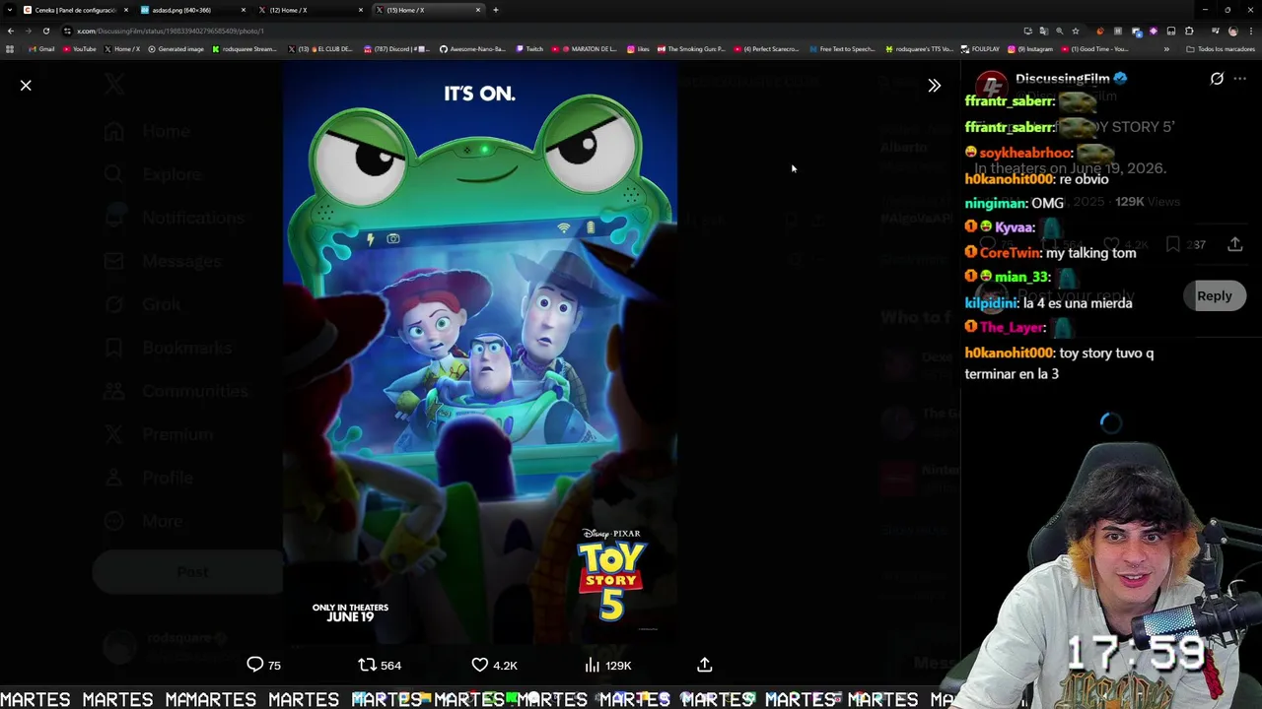This screenshot has height=709, width=1262.
Task: Open the Chrome profile avatar
Action: [x=1232, y=31]
